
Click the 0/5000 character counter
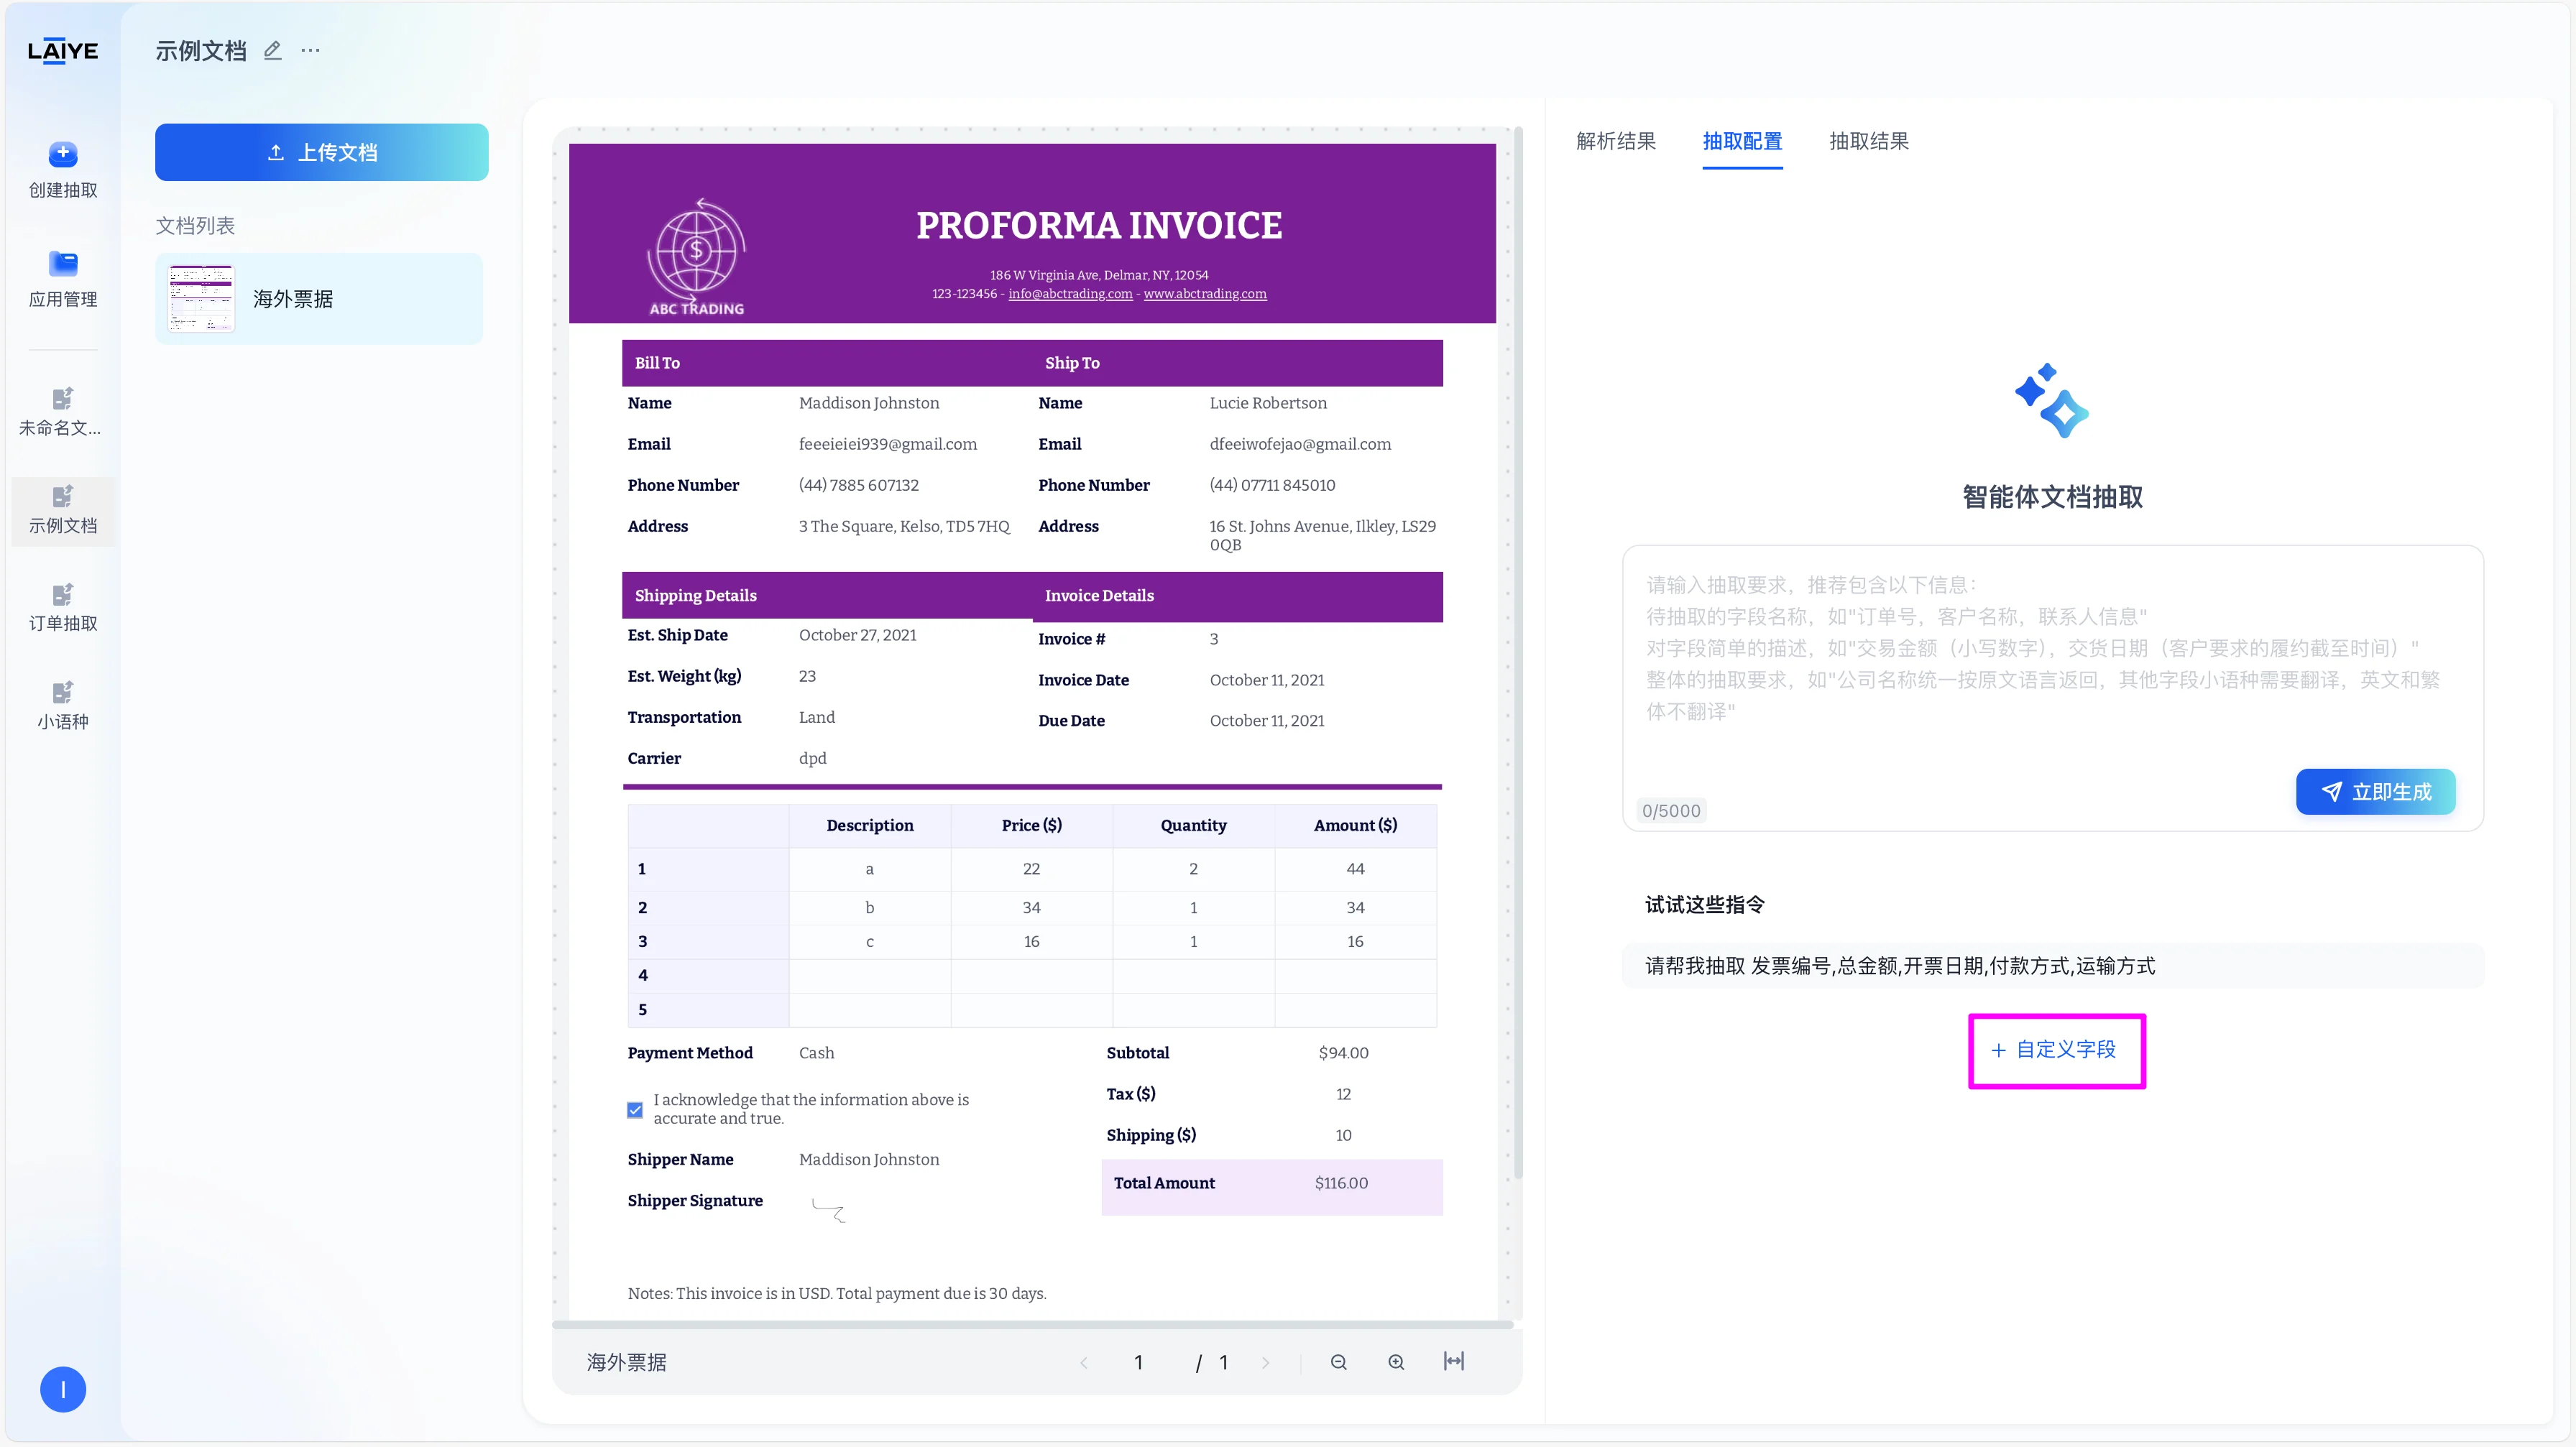(1671, 810)
